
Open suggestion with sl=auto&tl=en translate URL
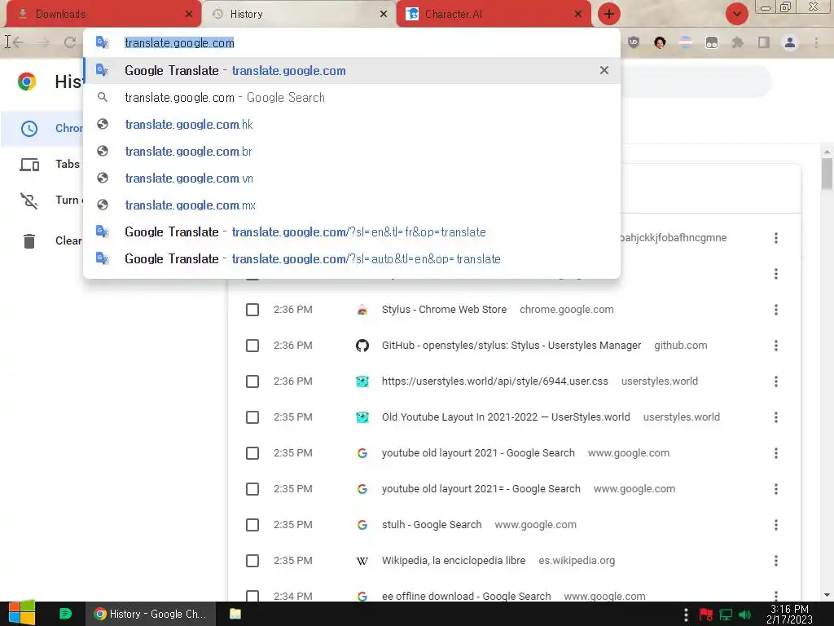point(351,258)
